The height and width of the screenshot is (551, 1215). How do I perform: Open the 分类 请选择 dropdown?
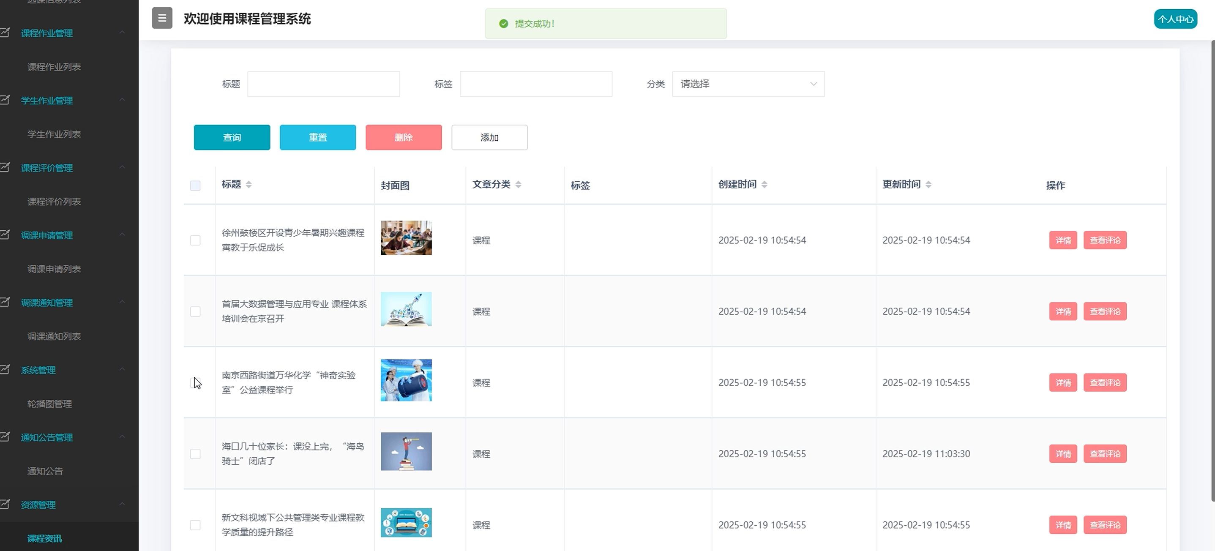[748, 84]
